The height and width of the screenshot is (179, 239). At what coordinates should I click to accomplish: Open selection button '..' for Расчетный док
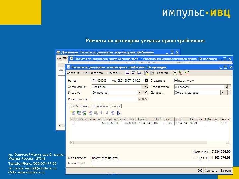click(139, 99)
